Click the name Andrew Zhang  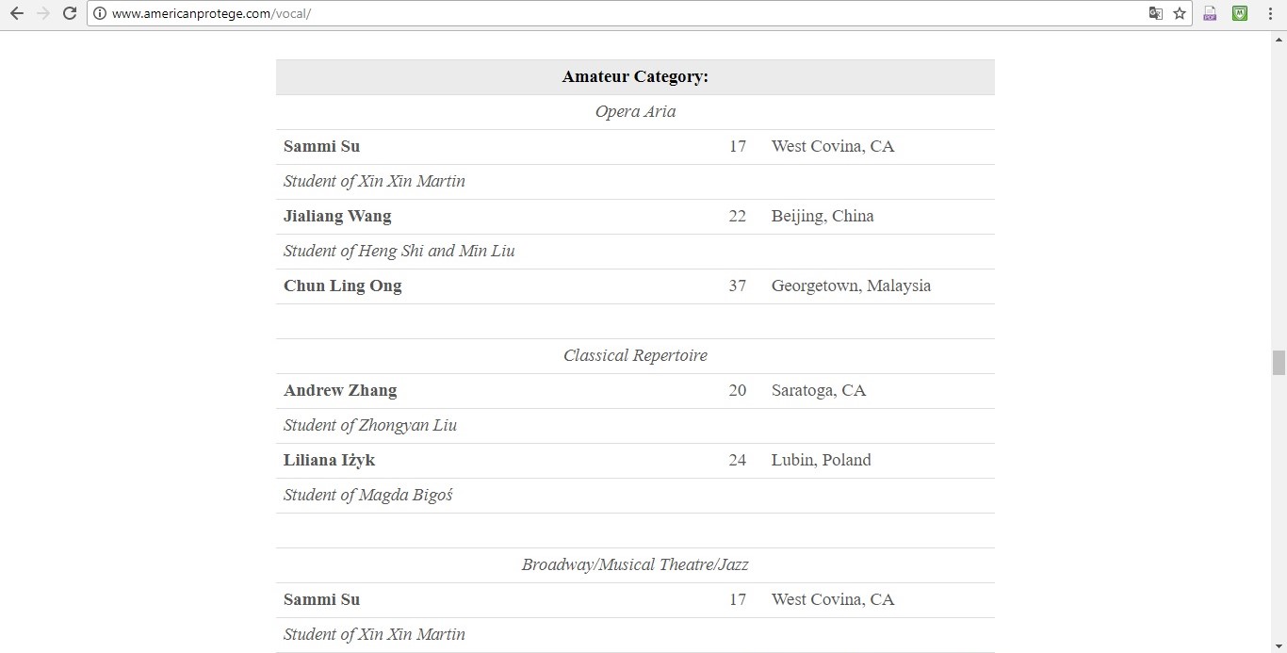click(x=340, y=390)
